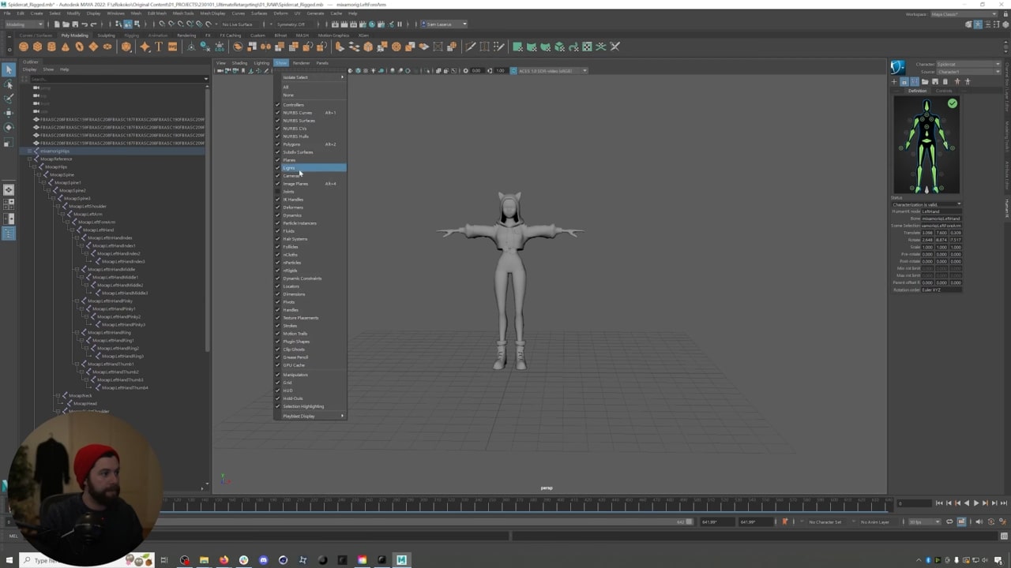The image size is (1011, 568).
Task: Enable Joints display in Show menu
Action: tap(288, 192)
